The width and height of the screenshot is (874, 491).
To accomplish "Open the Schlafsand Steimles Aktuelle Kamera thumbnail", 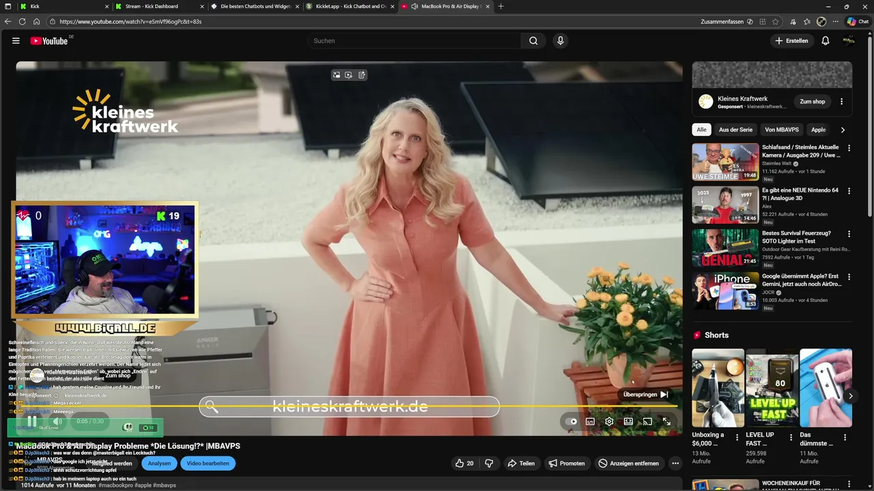I will click(725, 162).
